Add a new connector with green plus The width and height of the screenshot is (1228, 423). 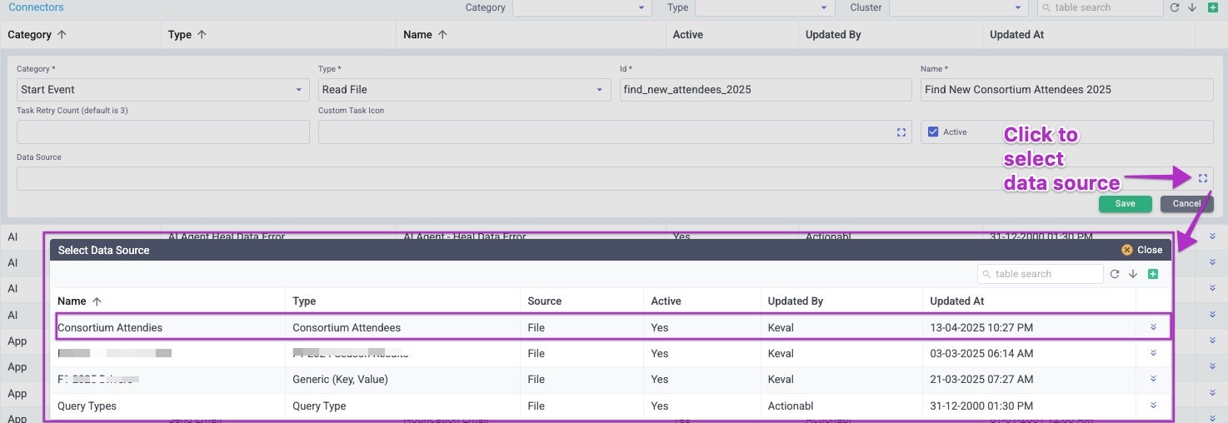coord(1213,7)
